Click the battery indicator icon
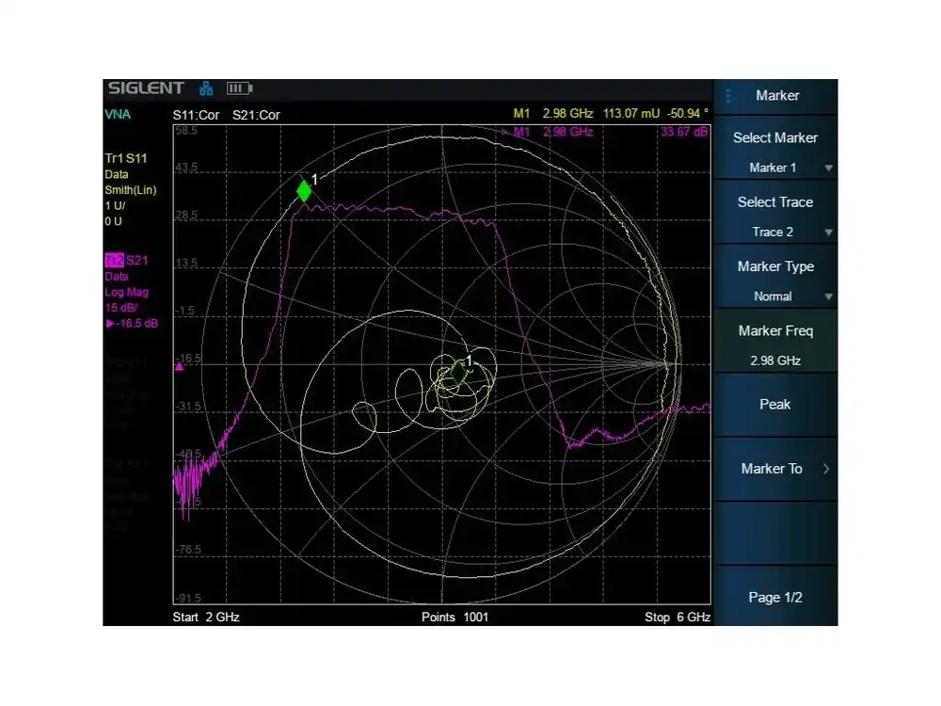This screenshot has width=941, height=706. coord(239,88)
